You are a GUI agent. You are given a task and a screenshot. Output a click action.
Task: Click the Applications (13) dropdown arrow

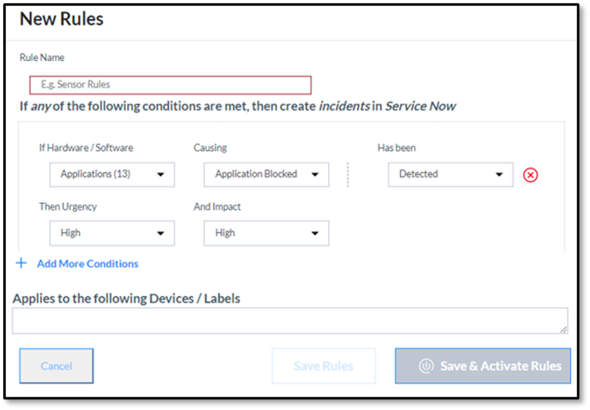click(x=161, y=174)
